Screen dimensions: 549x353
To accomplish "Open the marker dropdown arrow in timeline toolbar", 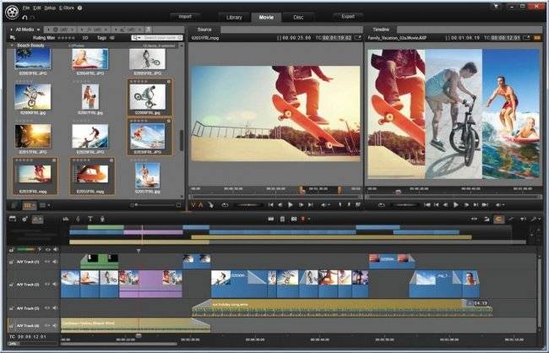I will (x=309, y=220).
